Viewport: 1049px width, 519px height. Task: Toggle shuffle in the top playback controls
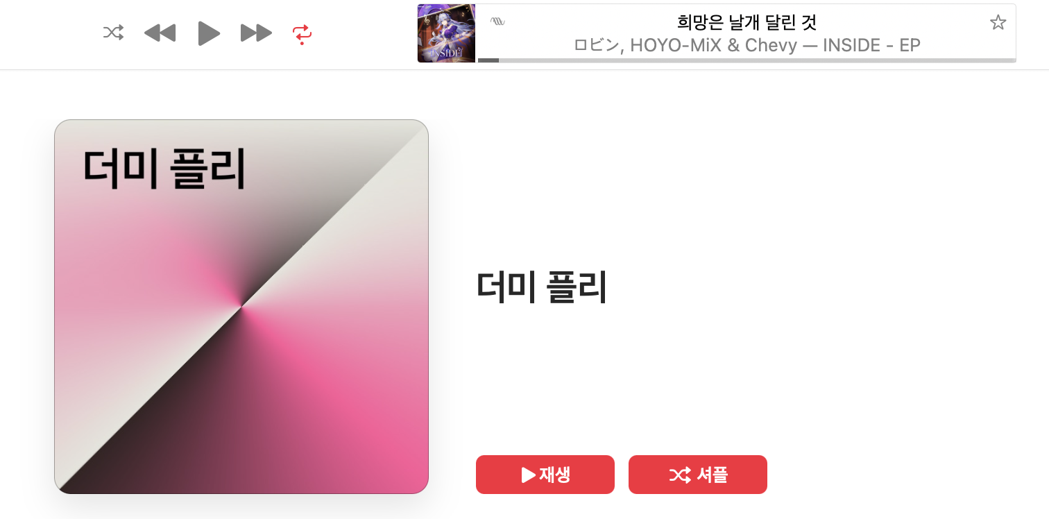[x=113, y=33]
